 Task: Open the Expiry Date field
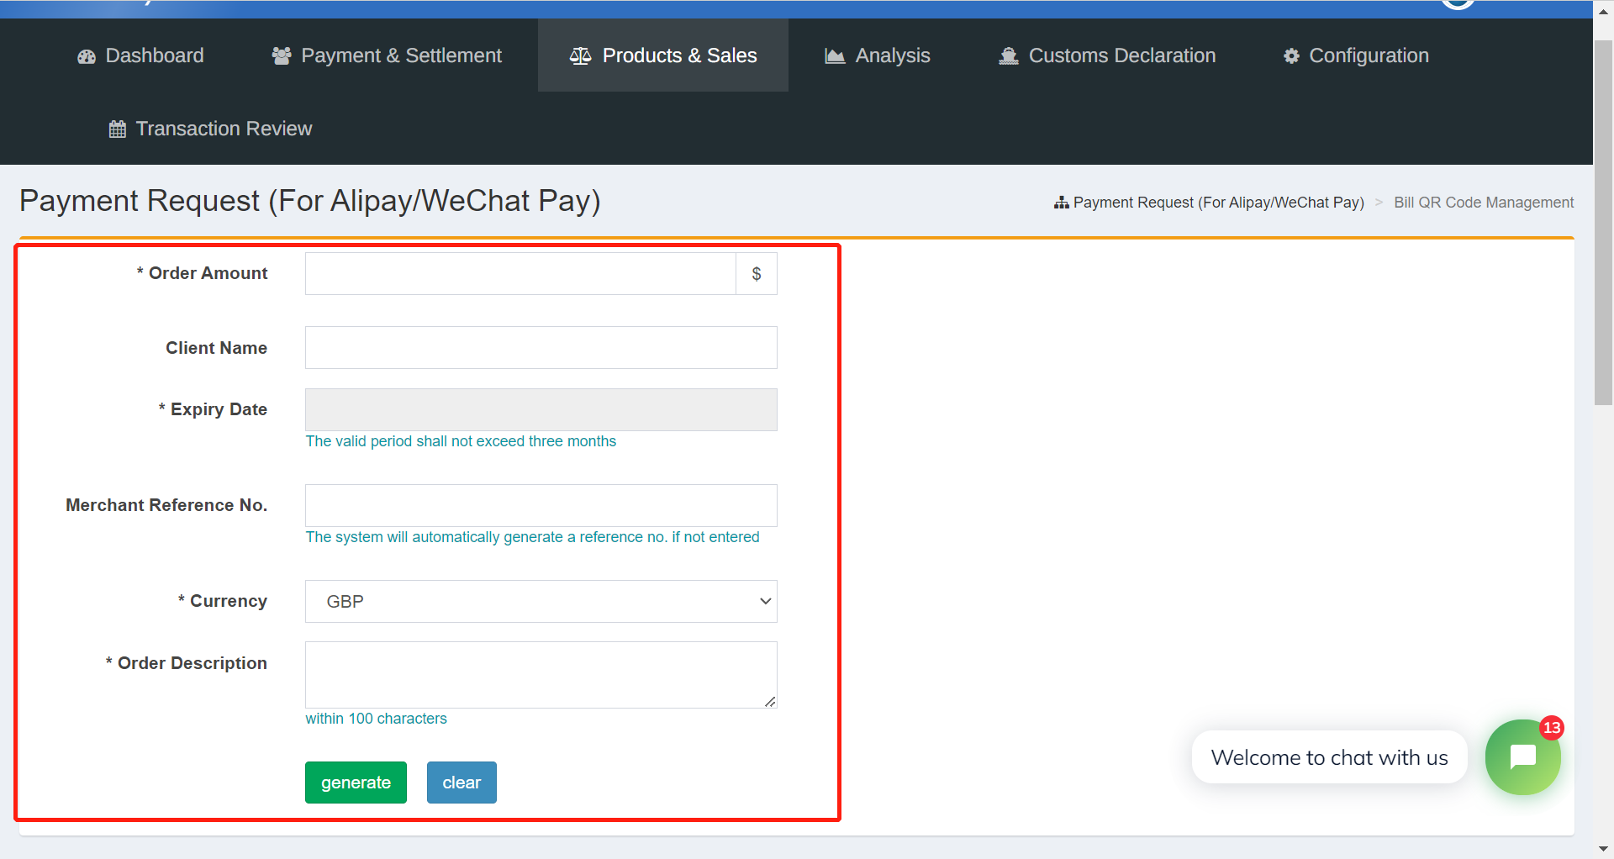(541, 410)
